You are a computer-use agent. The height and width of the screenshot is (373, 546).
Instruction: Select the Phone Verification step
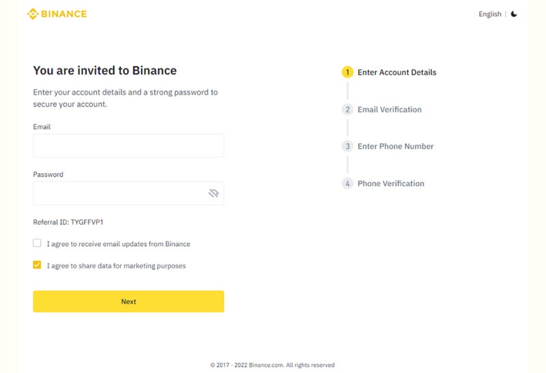390,183
